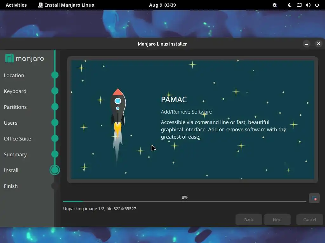The height and width of the screenshot is (243, 325).
Task: Click the Manjaro logo in sidebar
Action: 25,59
